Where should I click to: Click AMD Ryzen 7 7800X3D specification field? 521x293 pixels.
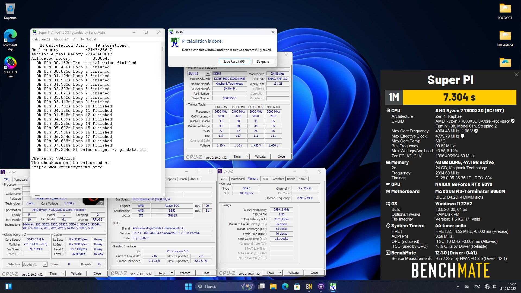(63, 210)
